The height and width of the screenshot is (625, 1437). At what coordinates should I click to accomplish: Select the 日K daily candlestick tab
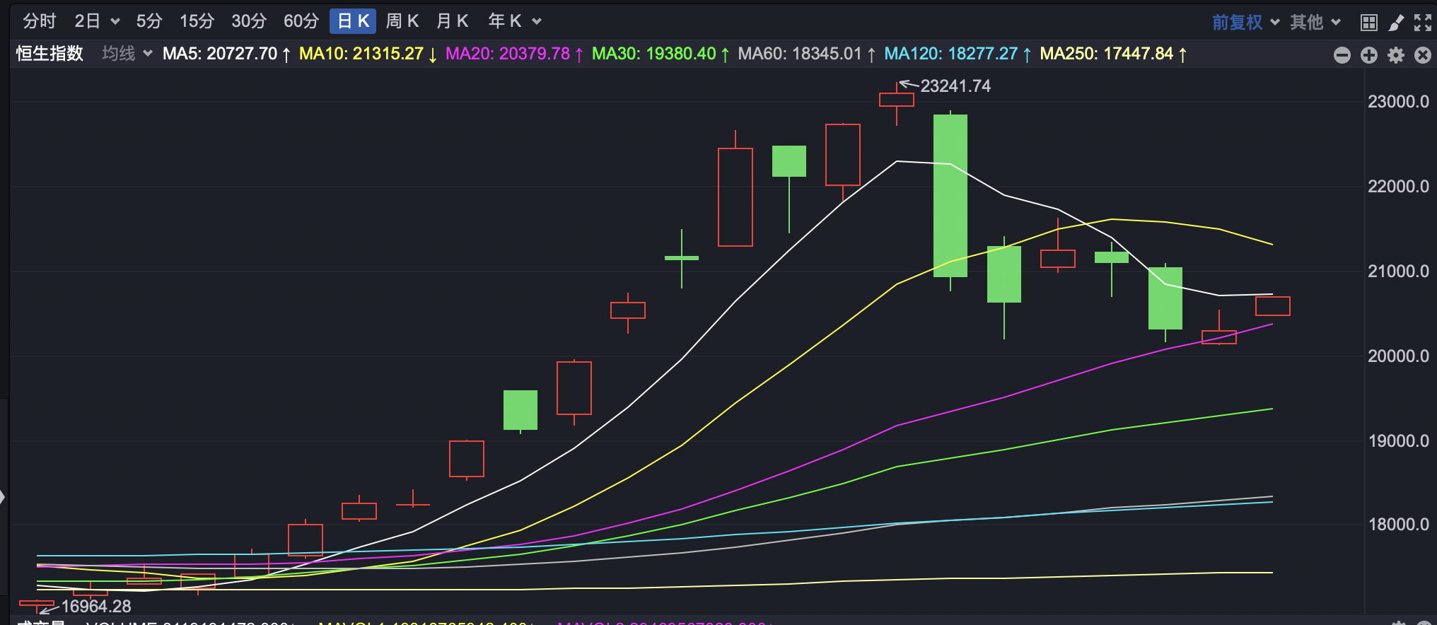(353, 21)
